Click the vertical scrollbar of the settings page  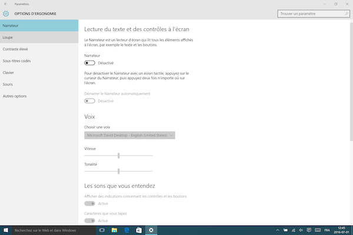point(351,82)
